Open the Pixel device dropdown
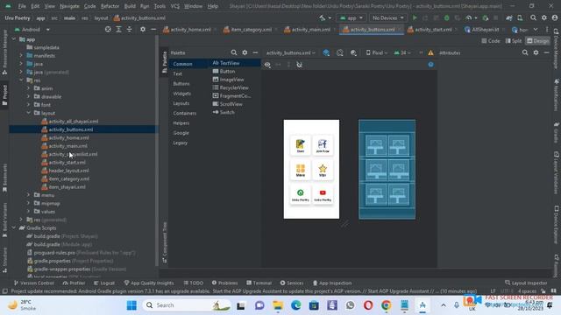 point(376,52)
